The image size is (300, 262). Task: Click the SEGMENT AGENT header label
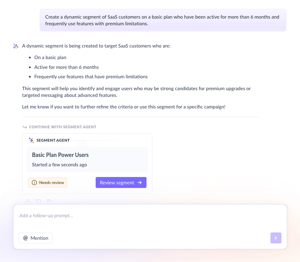point(53,140)
